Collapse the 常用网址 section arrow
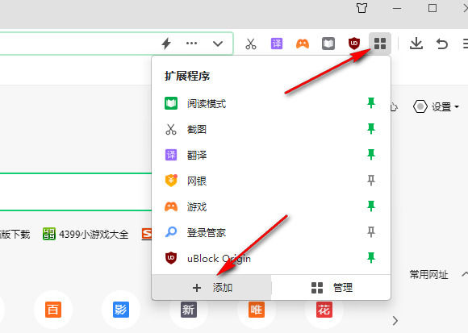The image size is (468, 333). (465, 274)
